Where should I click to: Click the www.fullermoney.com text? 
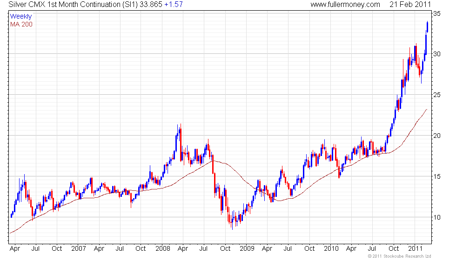[x=345, y=4]
